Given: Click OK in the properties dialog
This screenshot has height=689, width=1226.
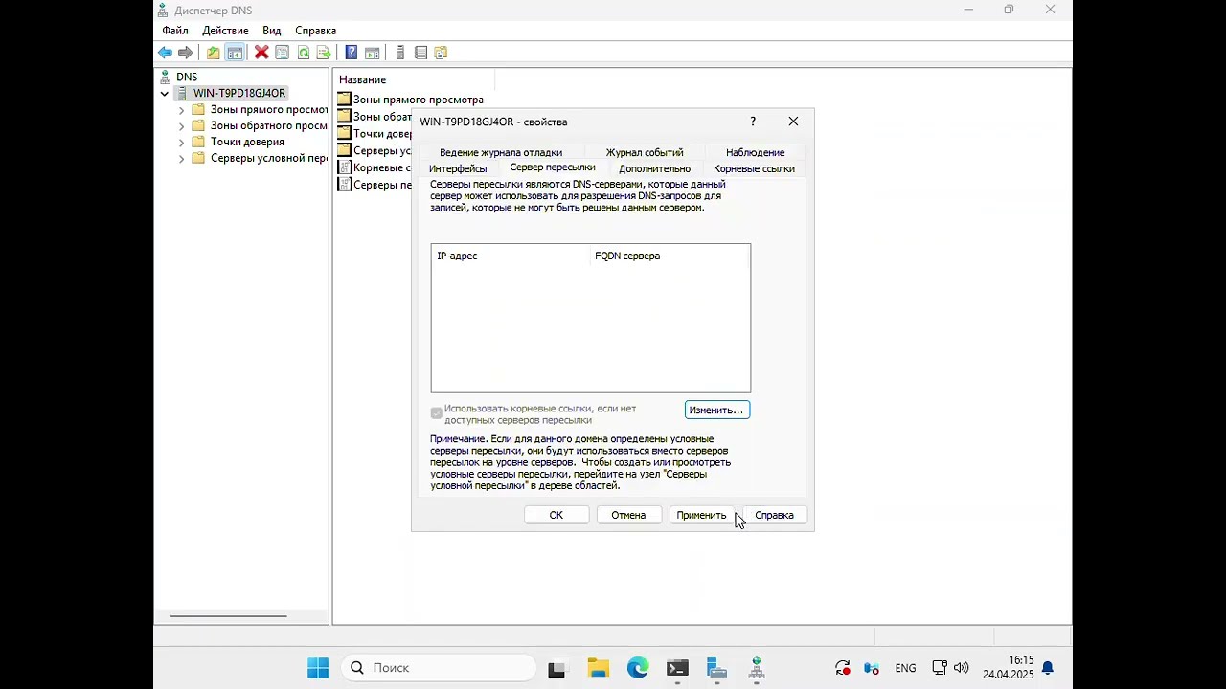Looking at the screenshot, I should point(556,515).
